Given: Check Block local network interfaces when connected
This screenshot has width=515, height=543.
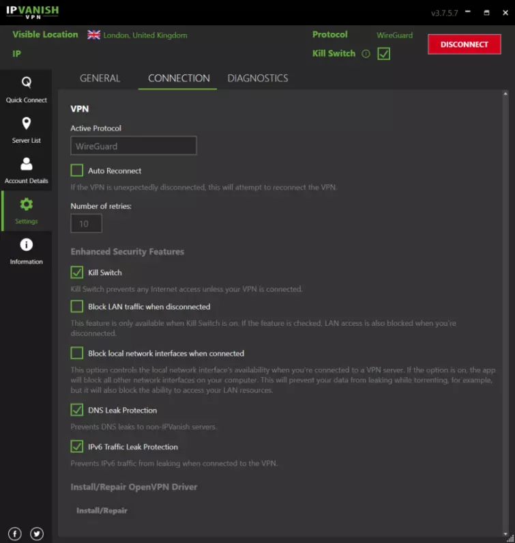Looking at the screenshot, I should (x=77, y=353).
